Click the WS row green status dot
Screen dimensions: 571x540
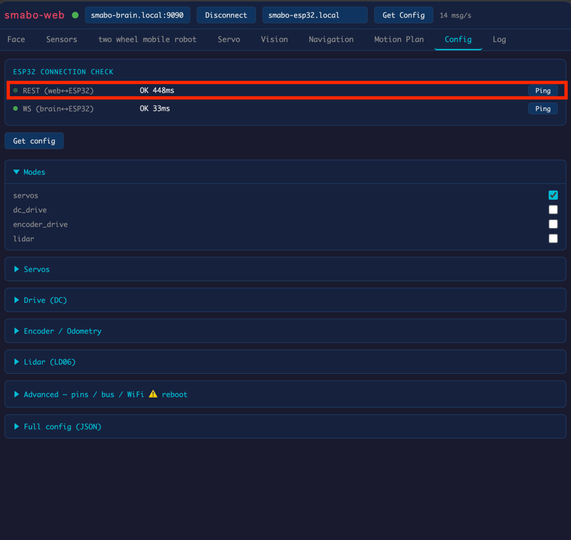(15, 108)
